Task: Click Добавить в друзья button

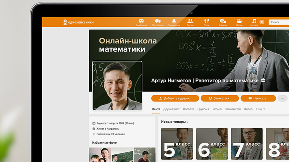Action: (175, 98)
